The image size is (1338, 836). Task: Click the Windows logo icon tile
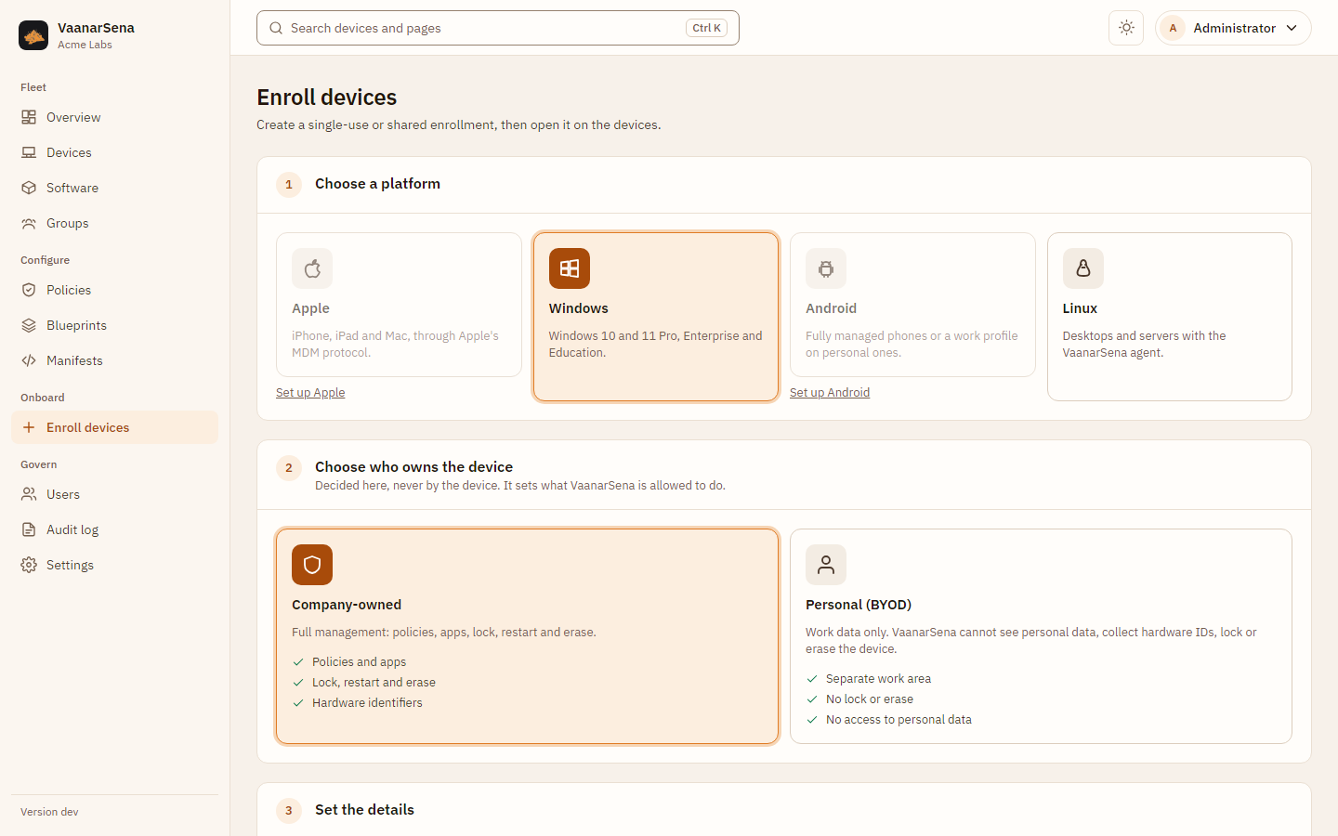(x=570, y=268)
